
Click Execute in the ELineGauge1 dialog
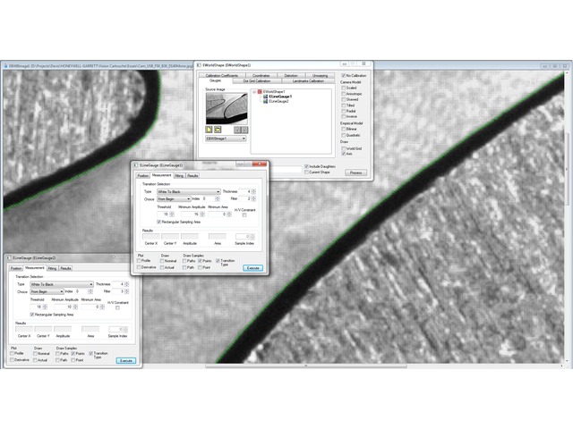pos(252,267)
